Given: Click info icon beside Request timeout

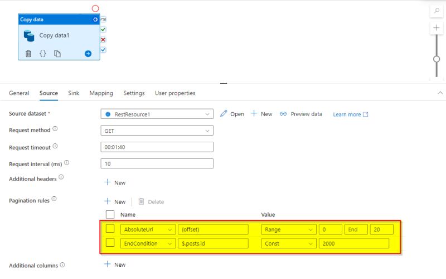Looking at the screenshot, I should click(55, 146).
